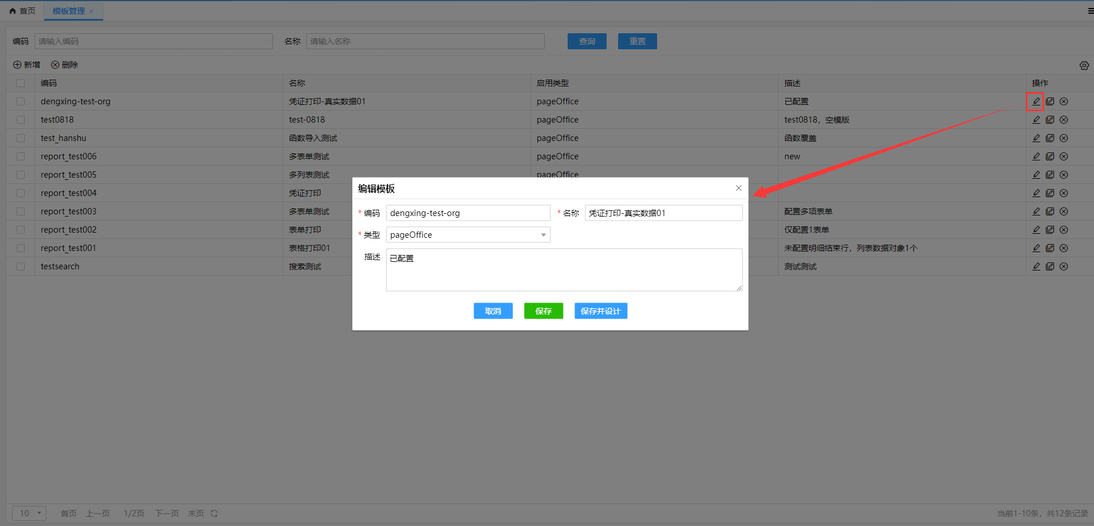Open table column settings gear icon
The height and width of the screenshot is (526, 1094).
tap(1084, 65)
